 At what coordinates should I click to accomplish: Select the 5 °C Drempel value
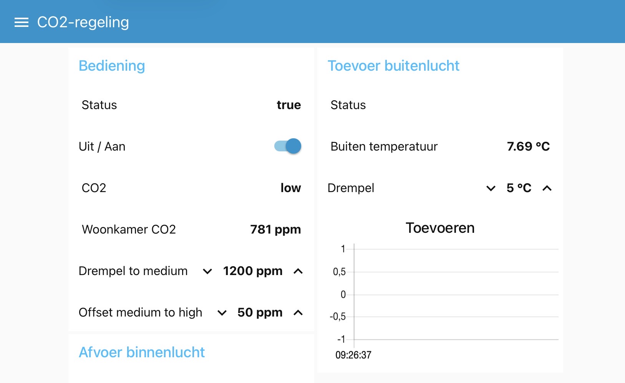click(x=519, y=188)
